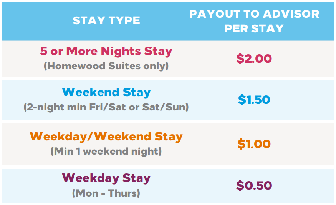
Task: Click the orange $1.00 payout amount
Action: pos(254,144)
